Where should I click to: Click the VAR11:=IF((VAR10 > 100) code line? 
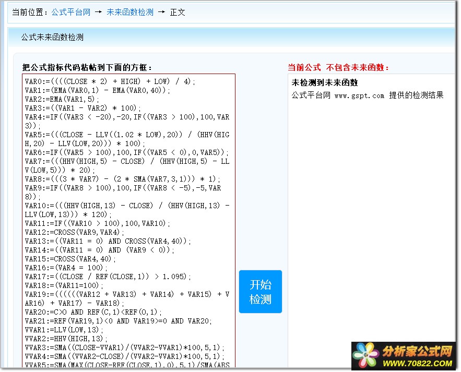97,223
